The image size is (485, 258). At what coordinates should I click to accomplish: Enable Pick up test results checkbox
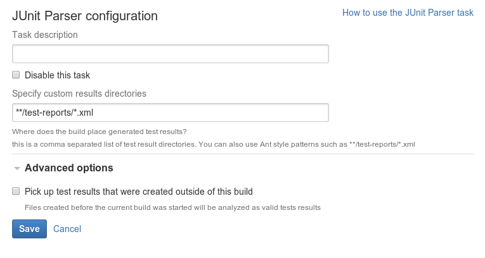coord(16,191)
